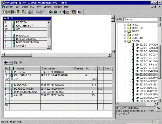Click the context Help arrow icon
The height and width of the screenshot is (124, 162).
pyautogui.click(x=80, y=12)
